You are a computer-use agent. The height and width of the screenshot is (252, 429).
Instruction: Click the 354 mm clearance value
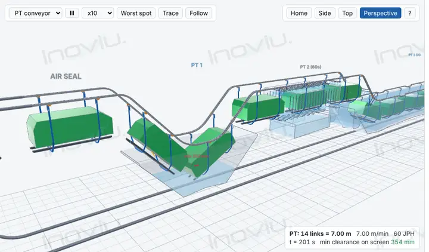point(402,242)
